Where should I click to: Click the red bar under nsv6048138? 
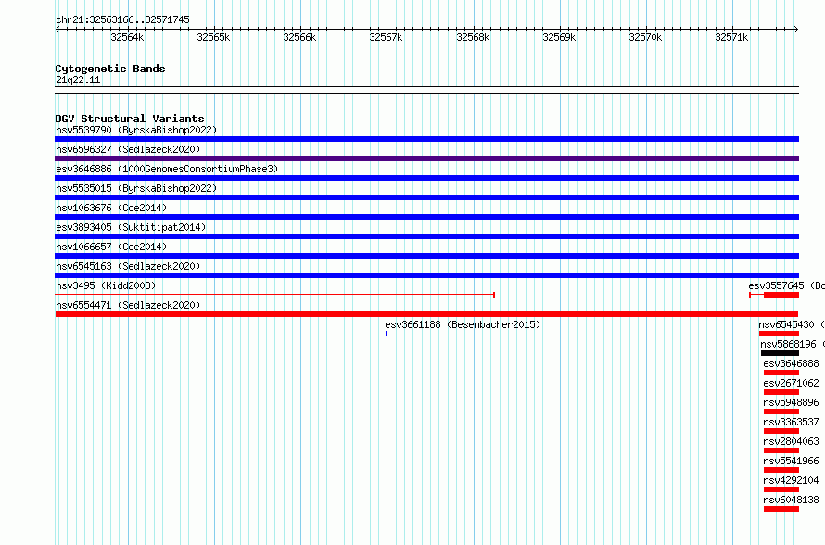coord(781,509)
